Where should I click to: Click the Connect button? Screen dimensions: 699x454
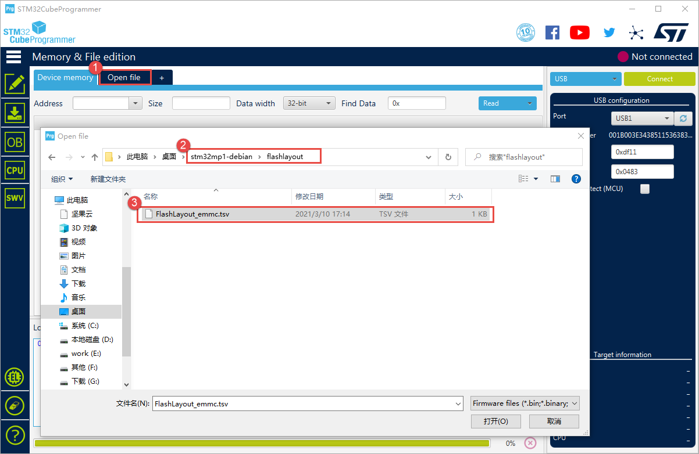(x=659, y=79)
